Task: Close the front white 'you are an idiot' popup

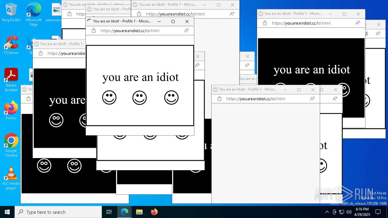Action: point(187,21)
